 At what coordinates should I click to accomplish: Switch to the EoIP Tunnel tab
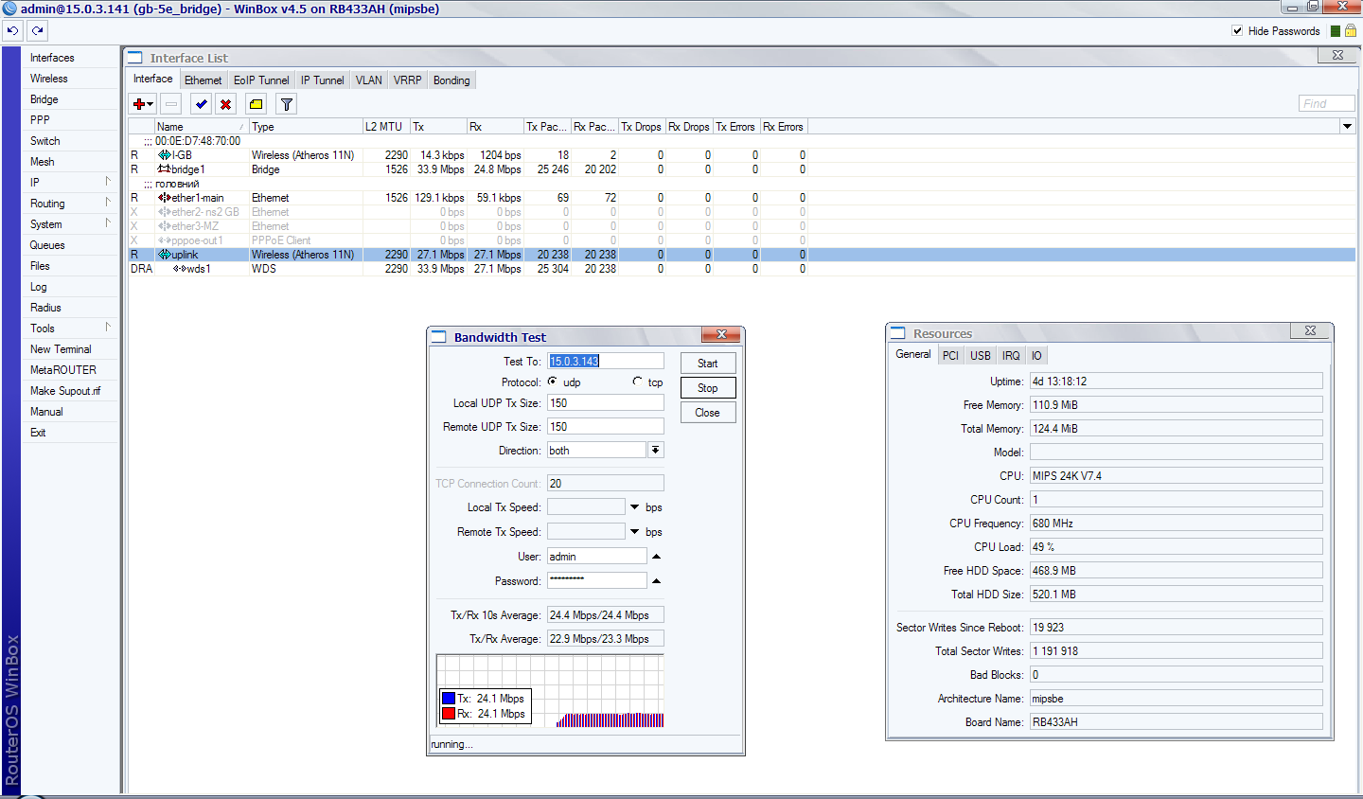pyautogui.click(x=261, y=80)
